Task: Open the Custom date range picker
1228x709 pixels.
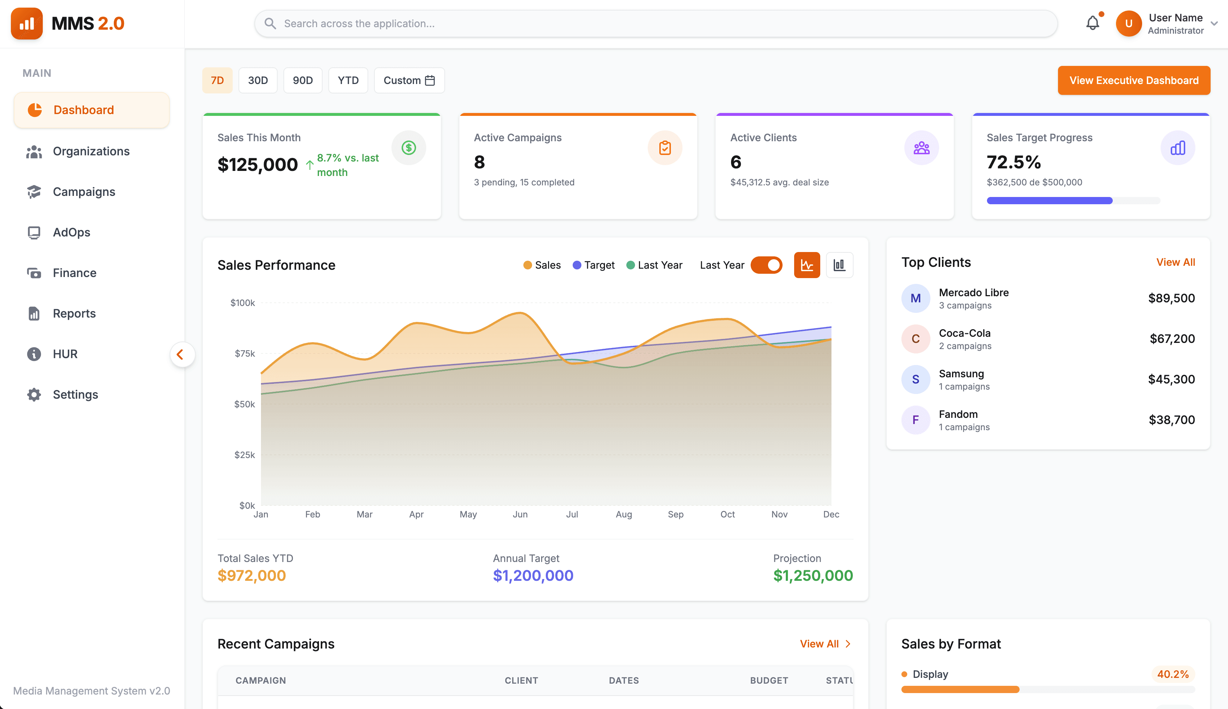Action: (x=409, y=80)
